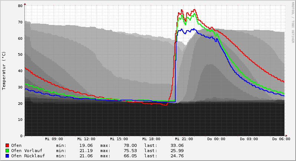Click the blue Ofen Rücklauf legend swatch

pyautogui.click(x=7, y=156)
